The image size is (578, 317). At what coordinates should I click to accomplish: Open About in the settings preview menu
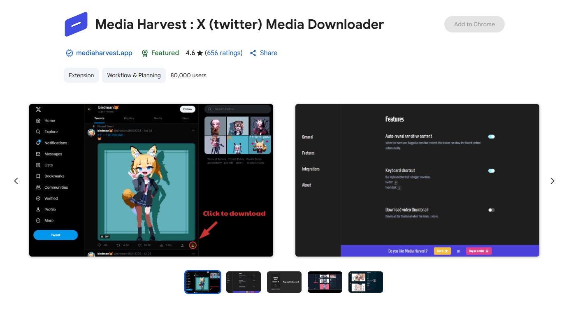point(306,185)
